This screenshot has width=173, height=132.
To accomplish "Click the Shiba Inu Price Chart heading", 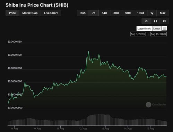I will pyautogui.click(x=37, y=5).
